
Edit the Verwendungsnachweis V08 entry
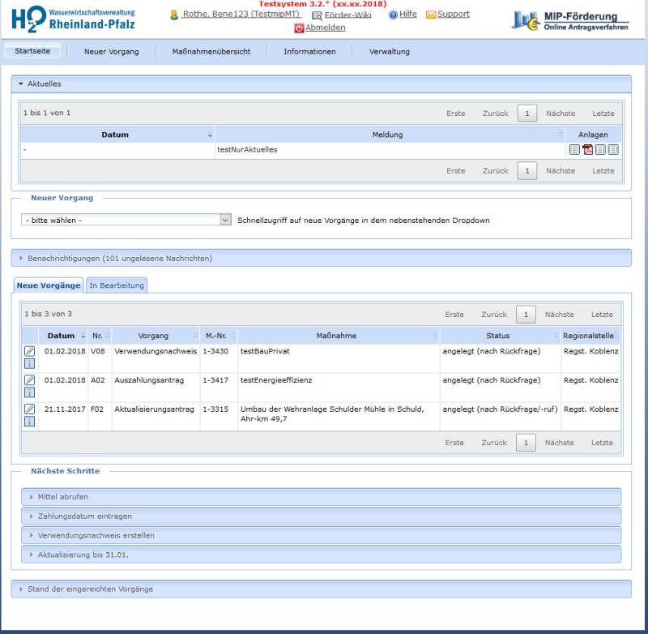pos(29,351)
